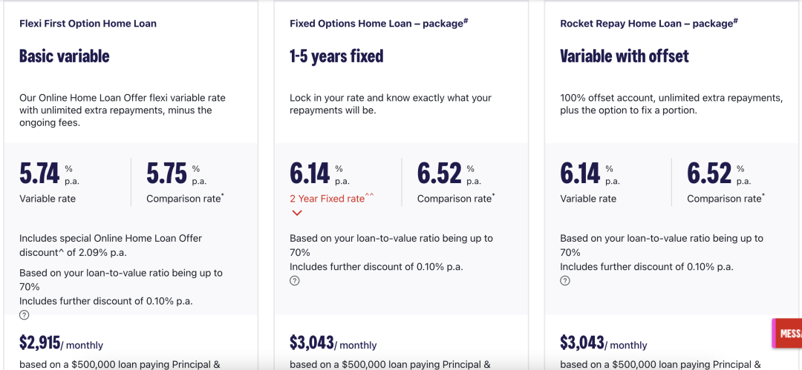Click help icon in 1-5 years fixed card
The width and height of the screenshot is (802, 370).
[295, 281]
